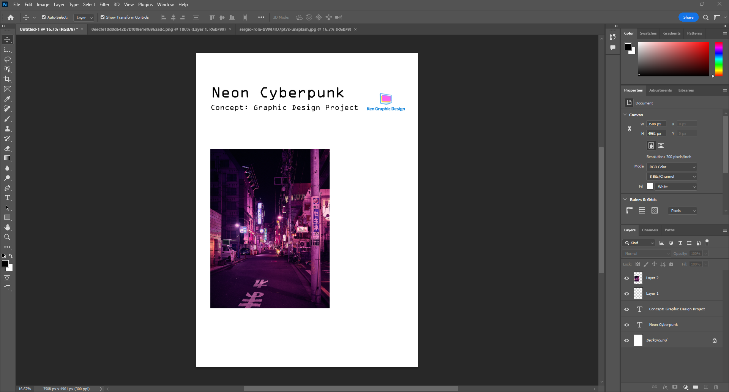Select the Crop tool

point(7,79)
